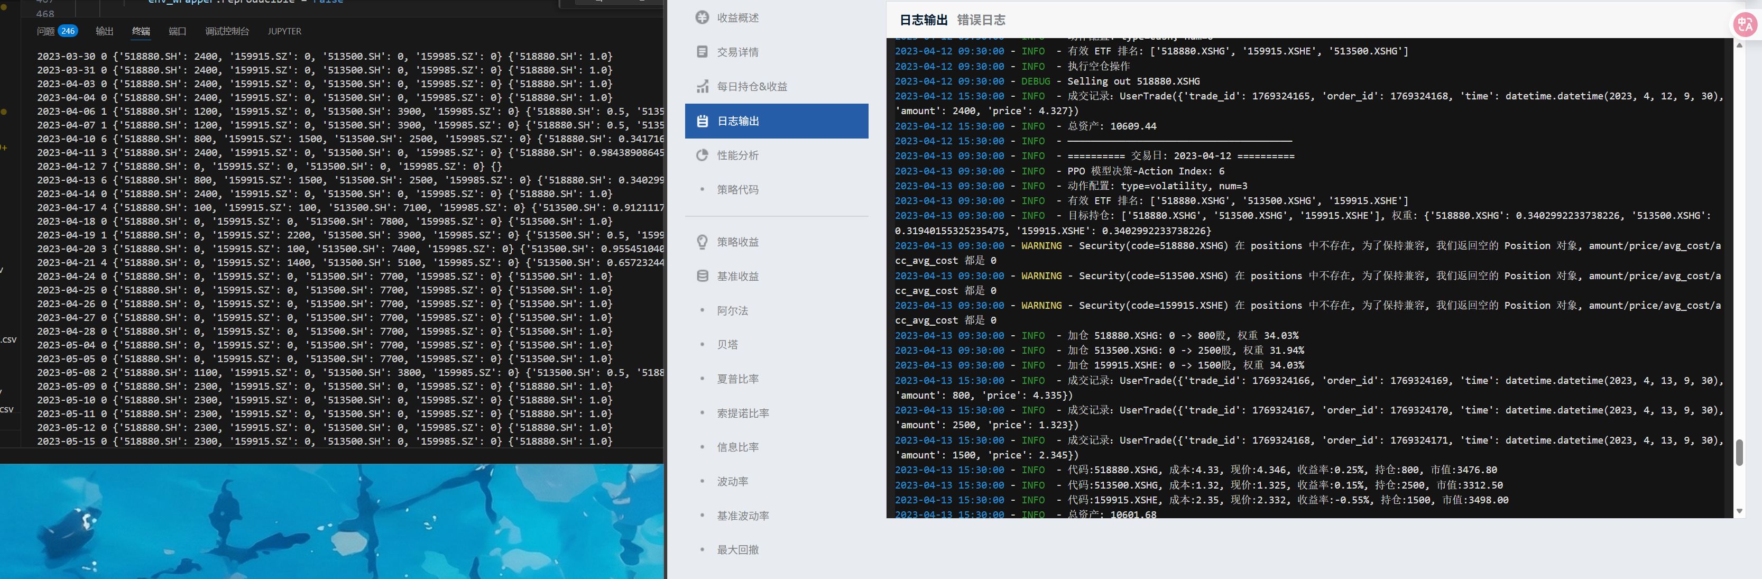Click the 每日持仓&收益 chart icon
1762x579 pixels.
[x=702, y=86]
